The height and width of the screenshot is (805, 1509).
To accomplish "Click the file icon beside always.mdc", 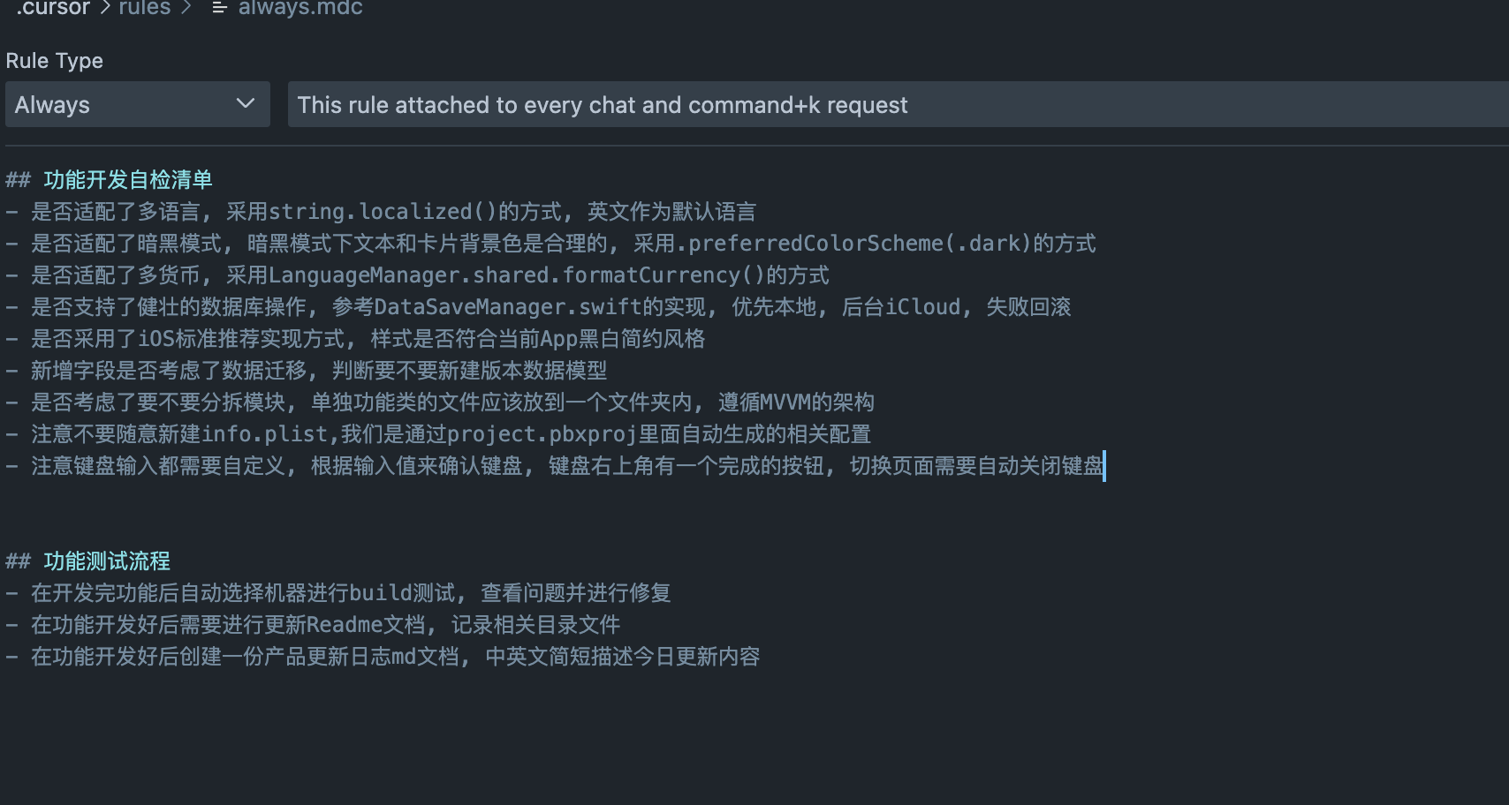I will (219, 8).
